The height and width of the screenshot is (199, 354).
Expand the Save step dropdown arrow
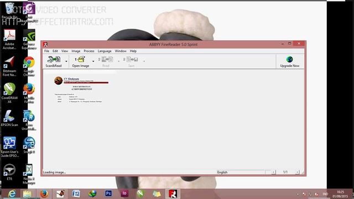tap(144, 61)
